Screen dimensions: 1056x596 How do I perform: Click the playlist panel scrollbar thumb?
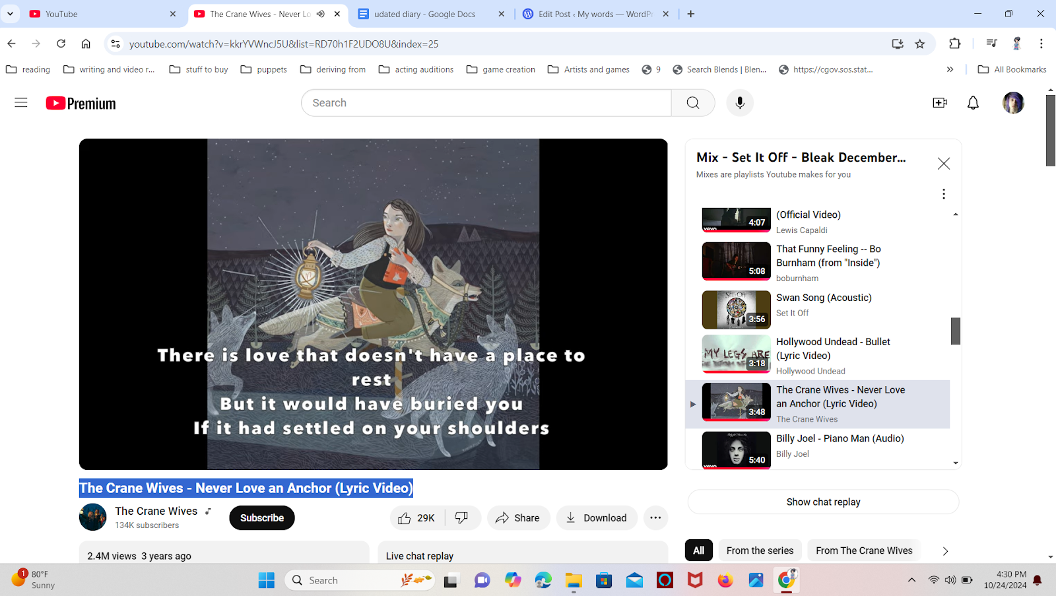point(956,331)
